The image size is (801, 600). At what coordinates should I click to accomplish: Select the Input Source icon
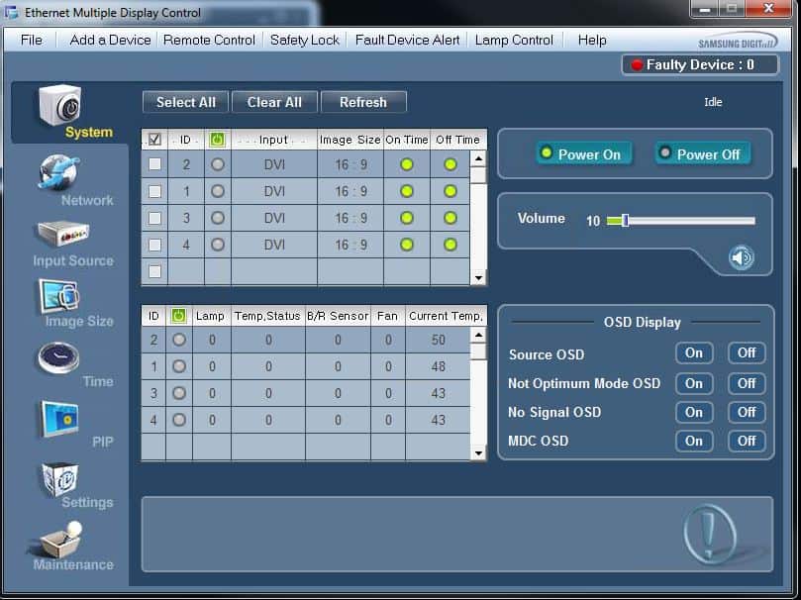coord(61,234)
